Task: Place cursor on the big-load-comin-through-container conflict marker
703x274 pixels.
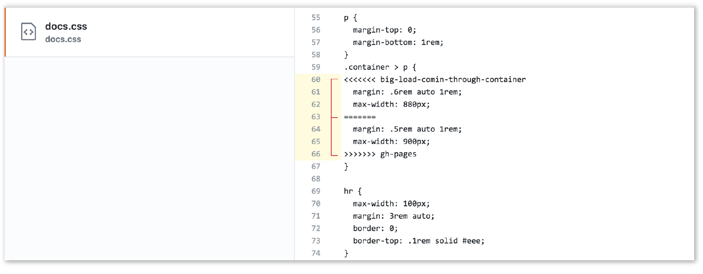Action: click(x=435, y=80)
